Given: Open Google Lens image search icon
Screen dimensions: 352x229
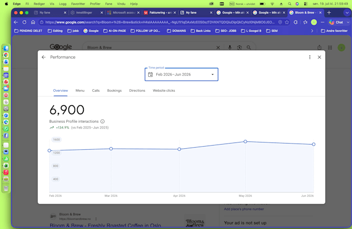Looking at the screenshot, I should 239,48.
